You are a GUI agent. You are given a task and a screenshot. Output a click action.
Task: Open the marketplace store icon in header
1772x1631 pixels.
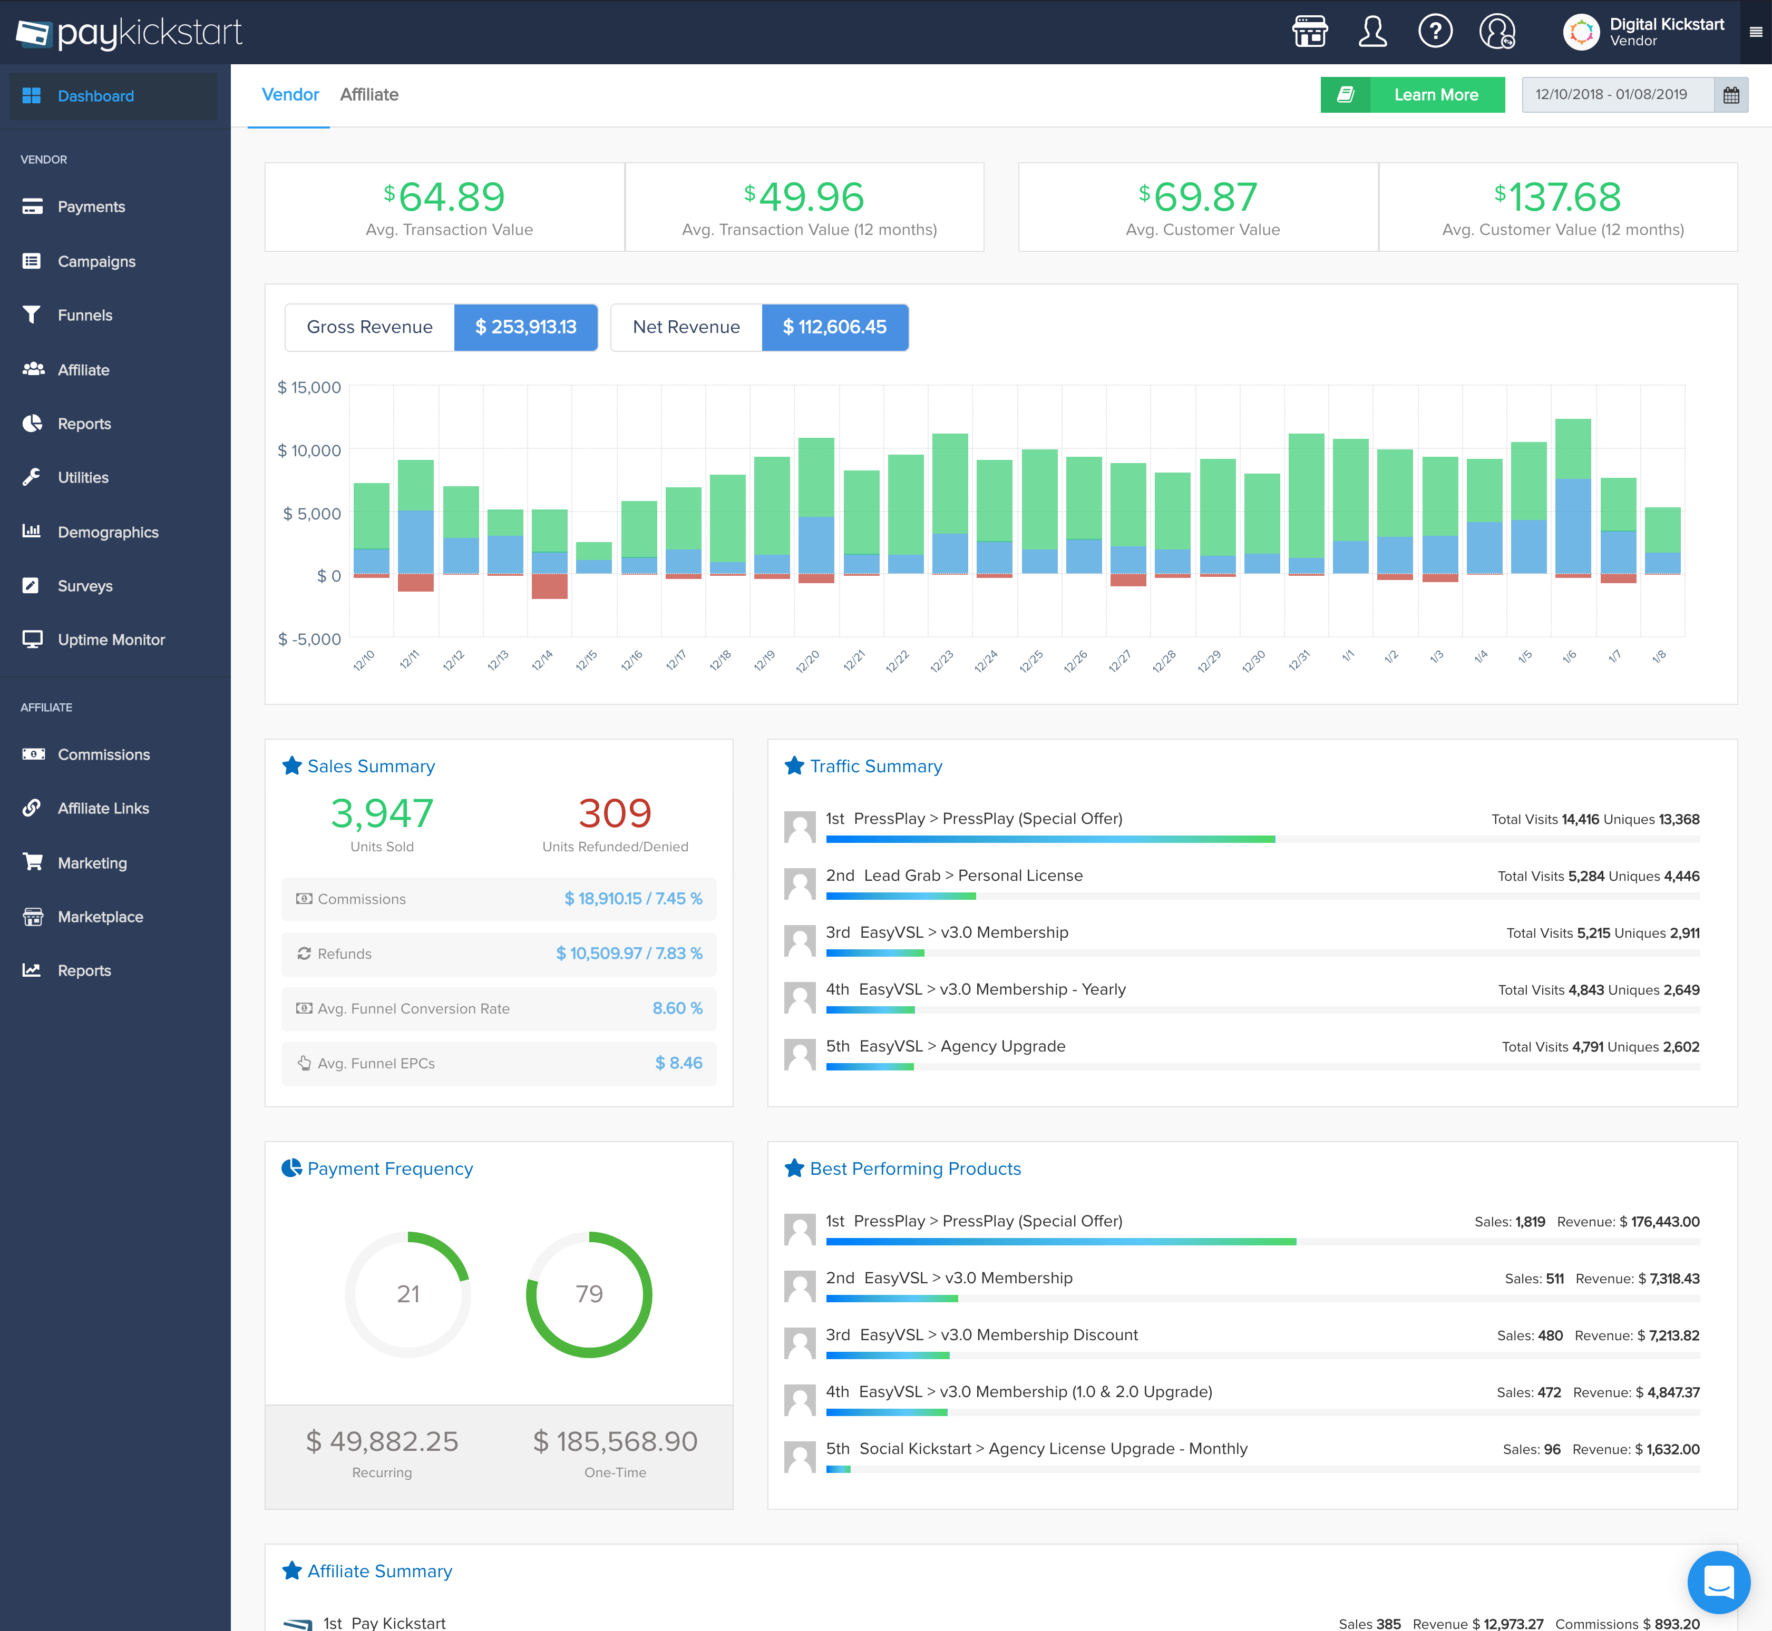[x=1309, y=32]
